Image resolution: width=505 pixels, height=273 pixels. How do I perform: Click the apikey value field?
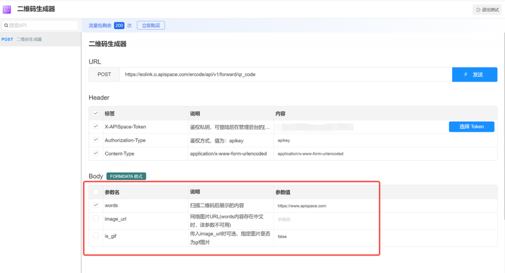(385, 140)
